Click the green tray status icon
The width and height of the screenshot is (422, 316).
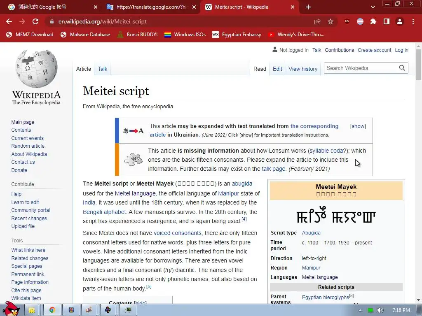pyautogui.click(x=370, y=310)
